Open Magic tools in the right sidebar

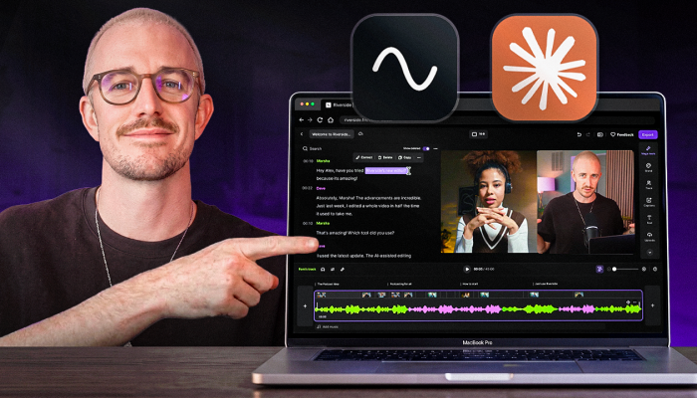(648, 150)
